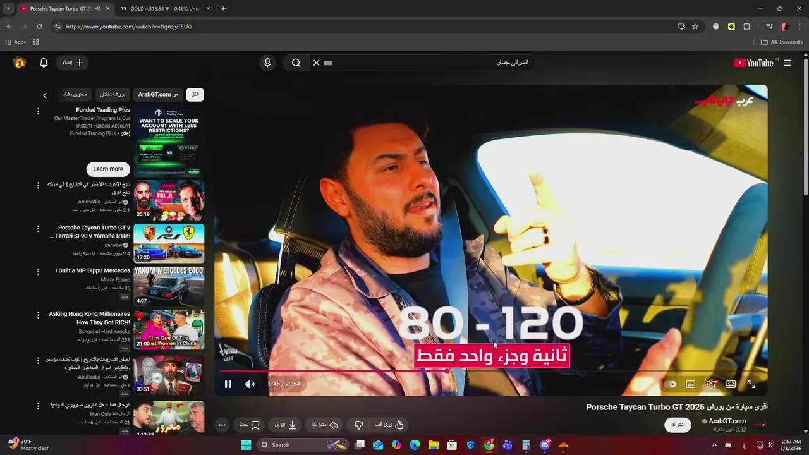The width and height of the screenshot is (809, 455).
Task: Open the ArabGT.com channel name link
Action: tap(727, 421)
